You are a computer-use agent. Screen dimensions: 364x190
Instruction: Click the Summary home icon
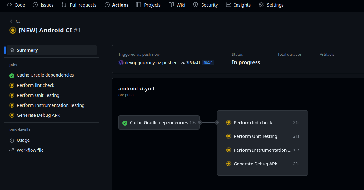(12, 50)
